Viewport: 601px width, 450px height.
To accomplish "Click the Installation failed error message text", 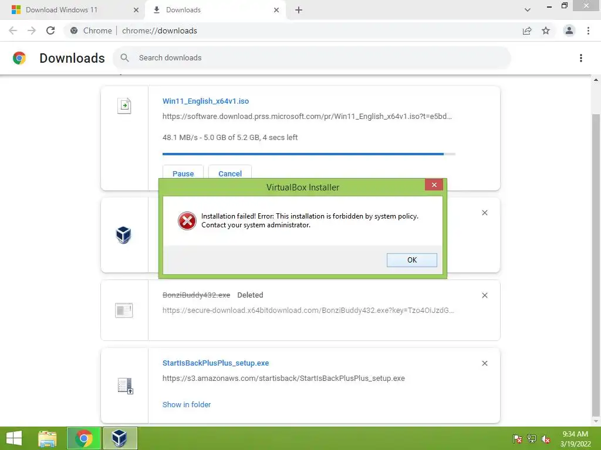I will pos(310,220).
